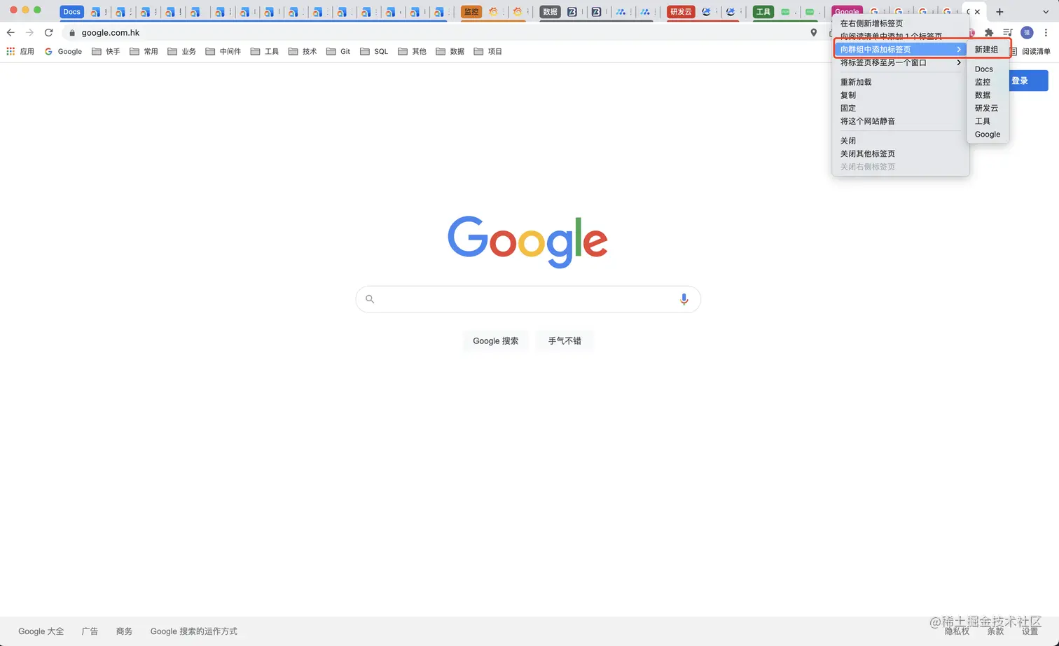Select 研发云 group in the submenu

pos(988,108)
